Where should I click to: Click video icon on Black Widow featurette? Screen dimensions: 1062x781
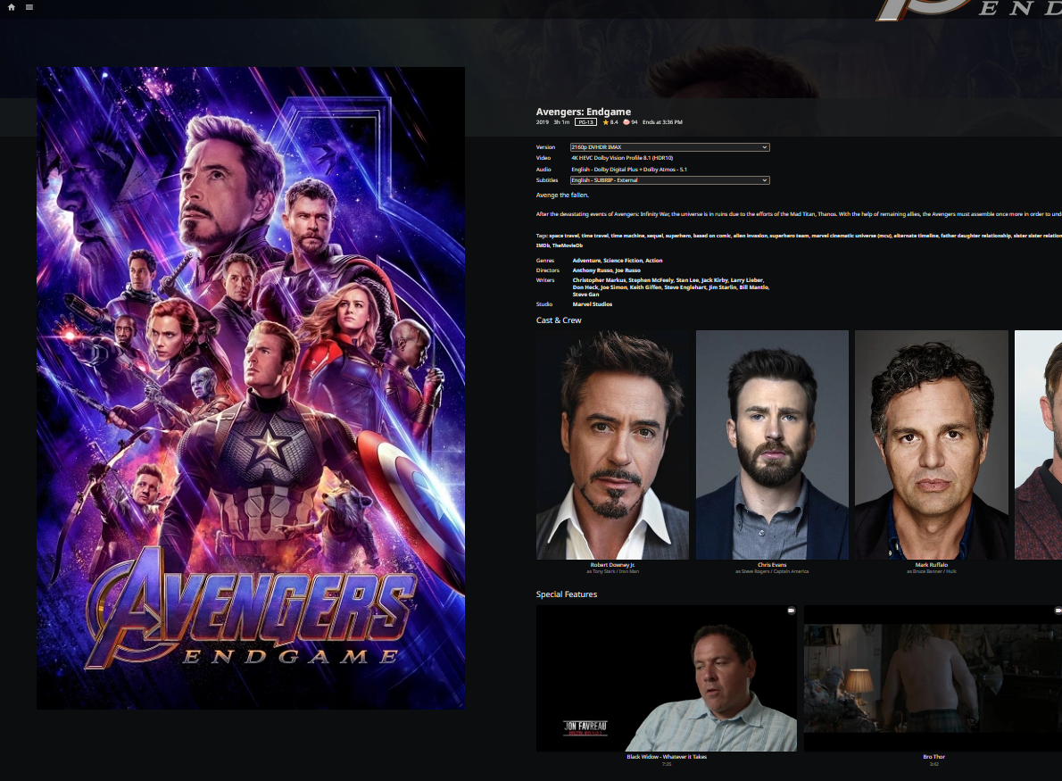tap(791, 611)
